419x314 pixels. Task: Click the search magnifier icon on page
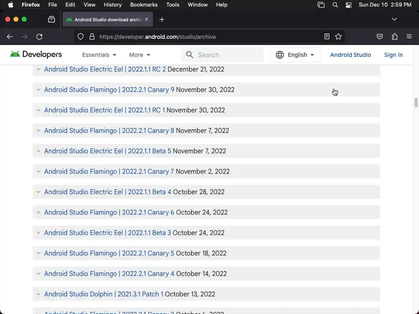click(190, 55)
